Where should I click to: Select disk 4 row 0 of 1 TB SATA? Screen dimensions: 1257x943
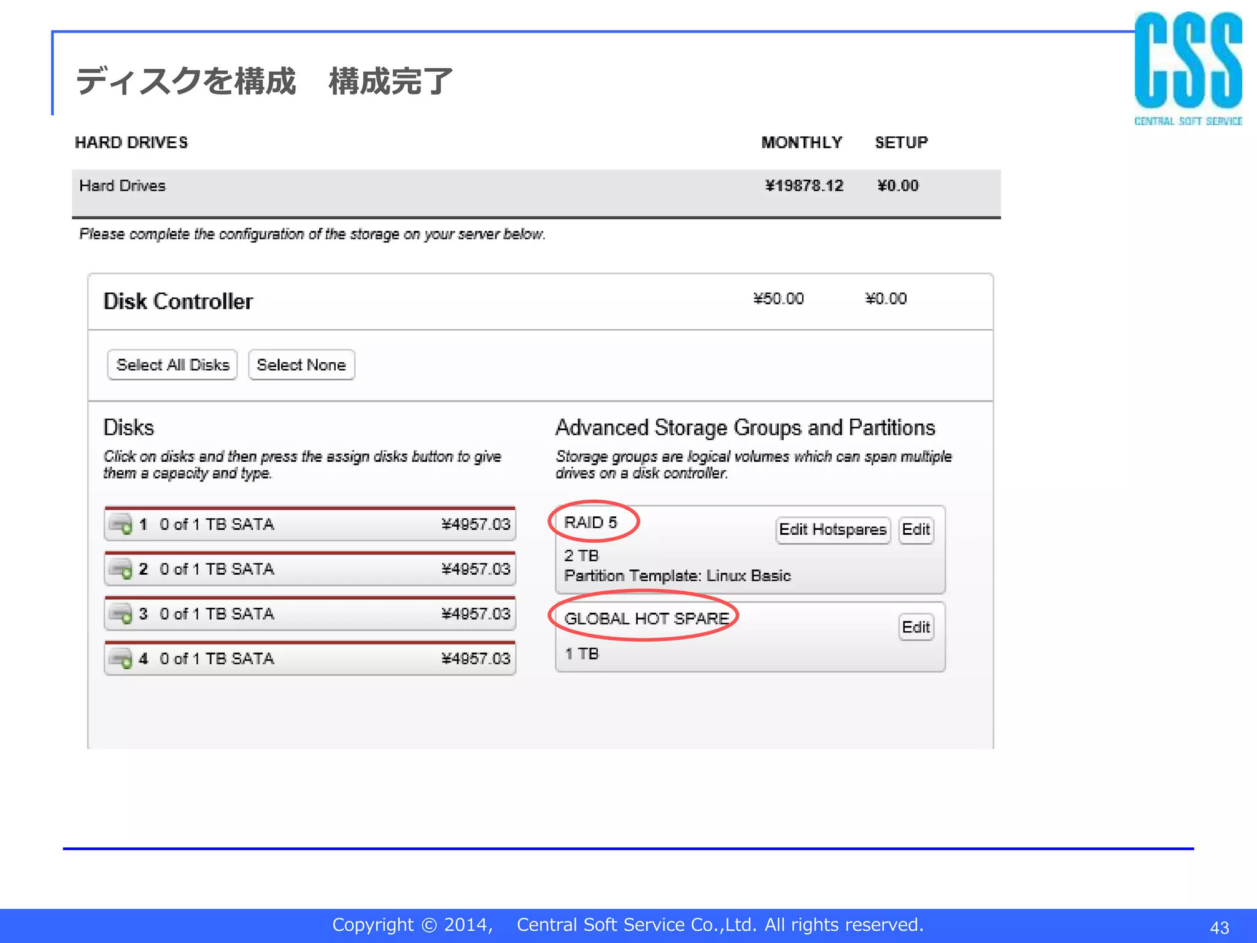click(x=310, y=659)
